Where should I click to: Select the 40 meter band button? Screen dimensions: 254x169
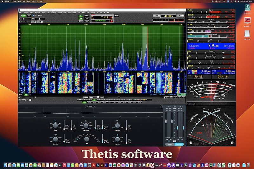[x=94, y=100]
